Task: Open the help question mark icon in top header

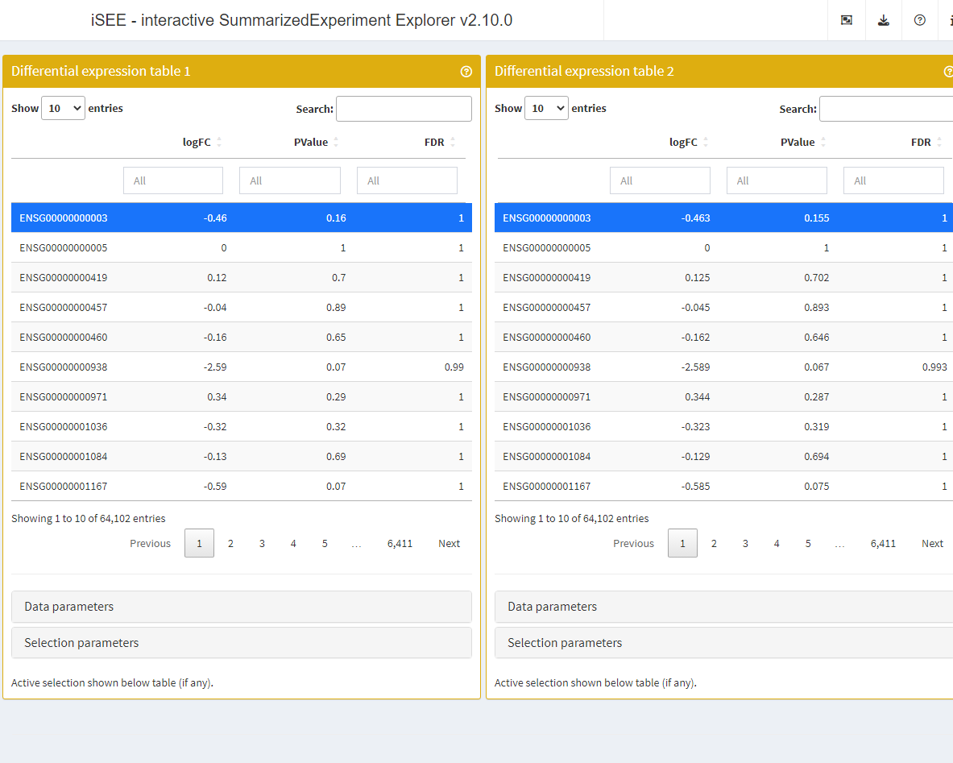Action: (919, 20)
